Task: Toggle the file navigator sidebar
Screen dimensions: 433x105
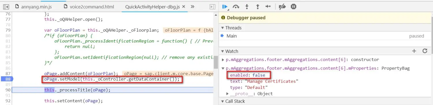Action: pos(6,7)
